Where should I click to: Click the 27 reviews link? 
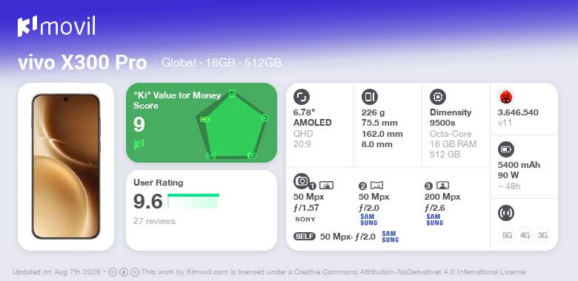(x=154, y=221)
